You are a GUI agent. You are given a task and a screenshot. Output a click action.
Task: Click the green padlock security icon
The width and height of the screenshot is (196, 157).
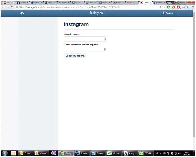pos(17,7)
